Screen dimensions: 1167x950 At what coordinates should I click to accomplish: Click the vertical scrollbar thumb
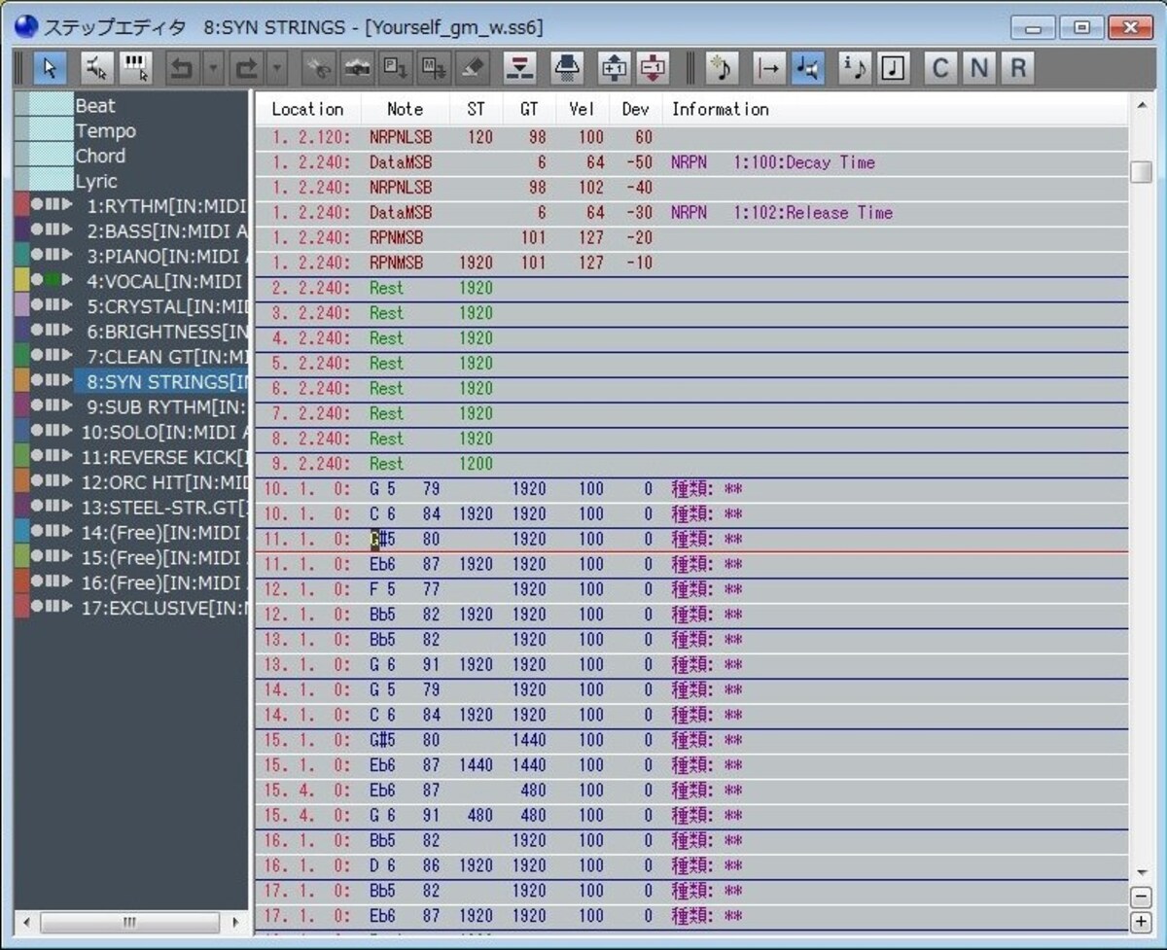click(1142, 171)
